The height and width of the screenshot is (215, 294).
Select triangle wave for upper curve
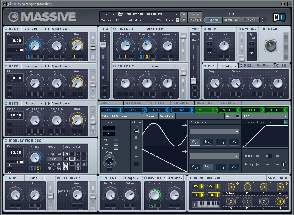click(x=234, y=143)
